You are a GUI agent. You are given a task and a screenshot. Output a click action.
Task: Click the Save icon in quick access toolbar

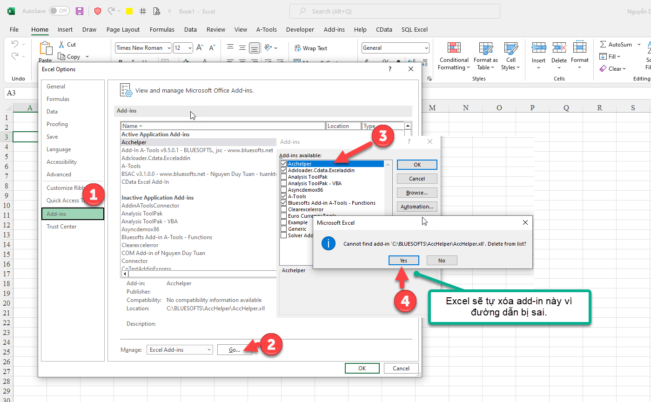80,11
